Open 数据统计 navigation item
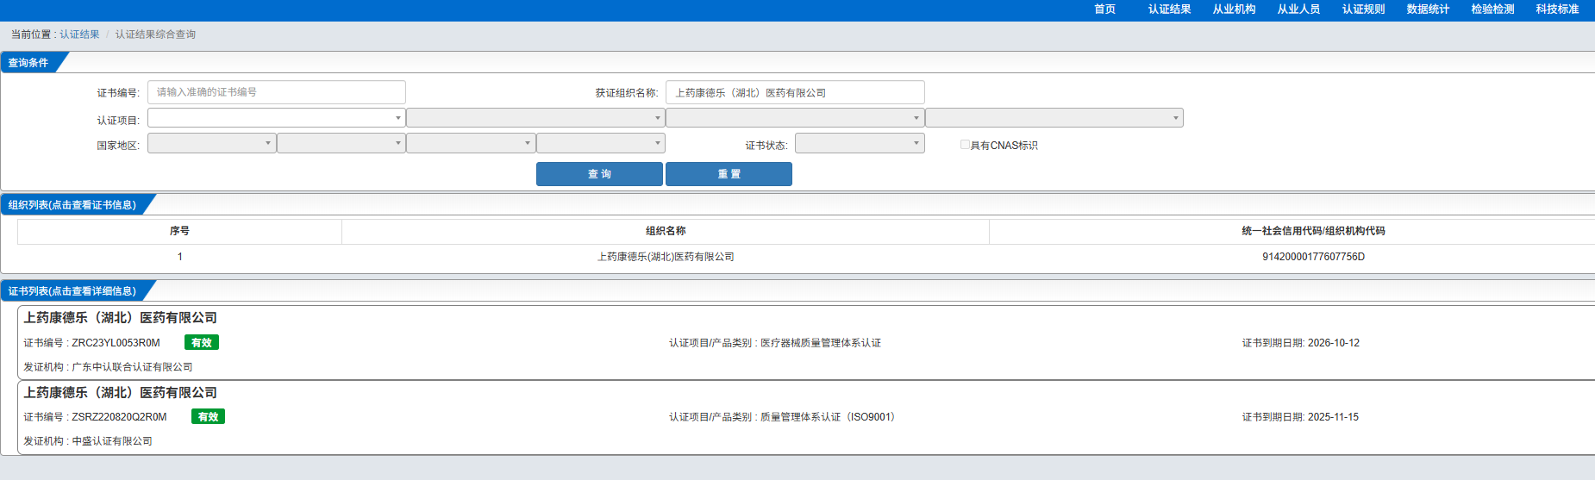1595x480 pixels. point(1428,9)
